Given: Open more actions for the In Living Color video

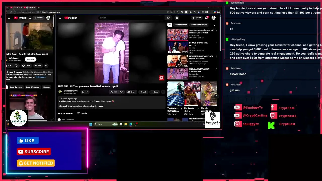Looking at the screenshot, I should [x=46, y=66].
